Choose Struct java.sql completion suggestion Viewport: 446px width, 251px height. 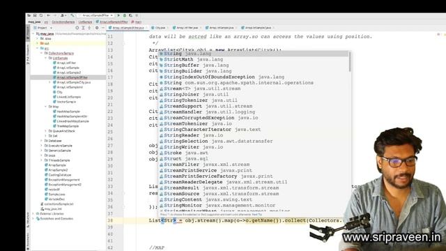coord(253,158)
